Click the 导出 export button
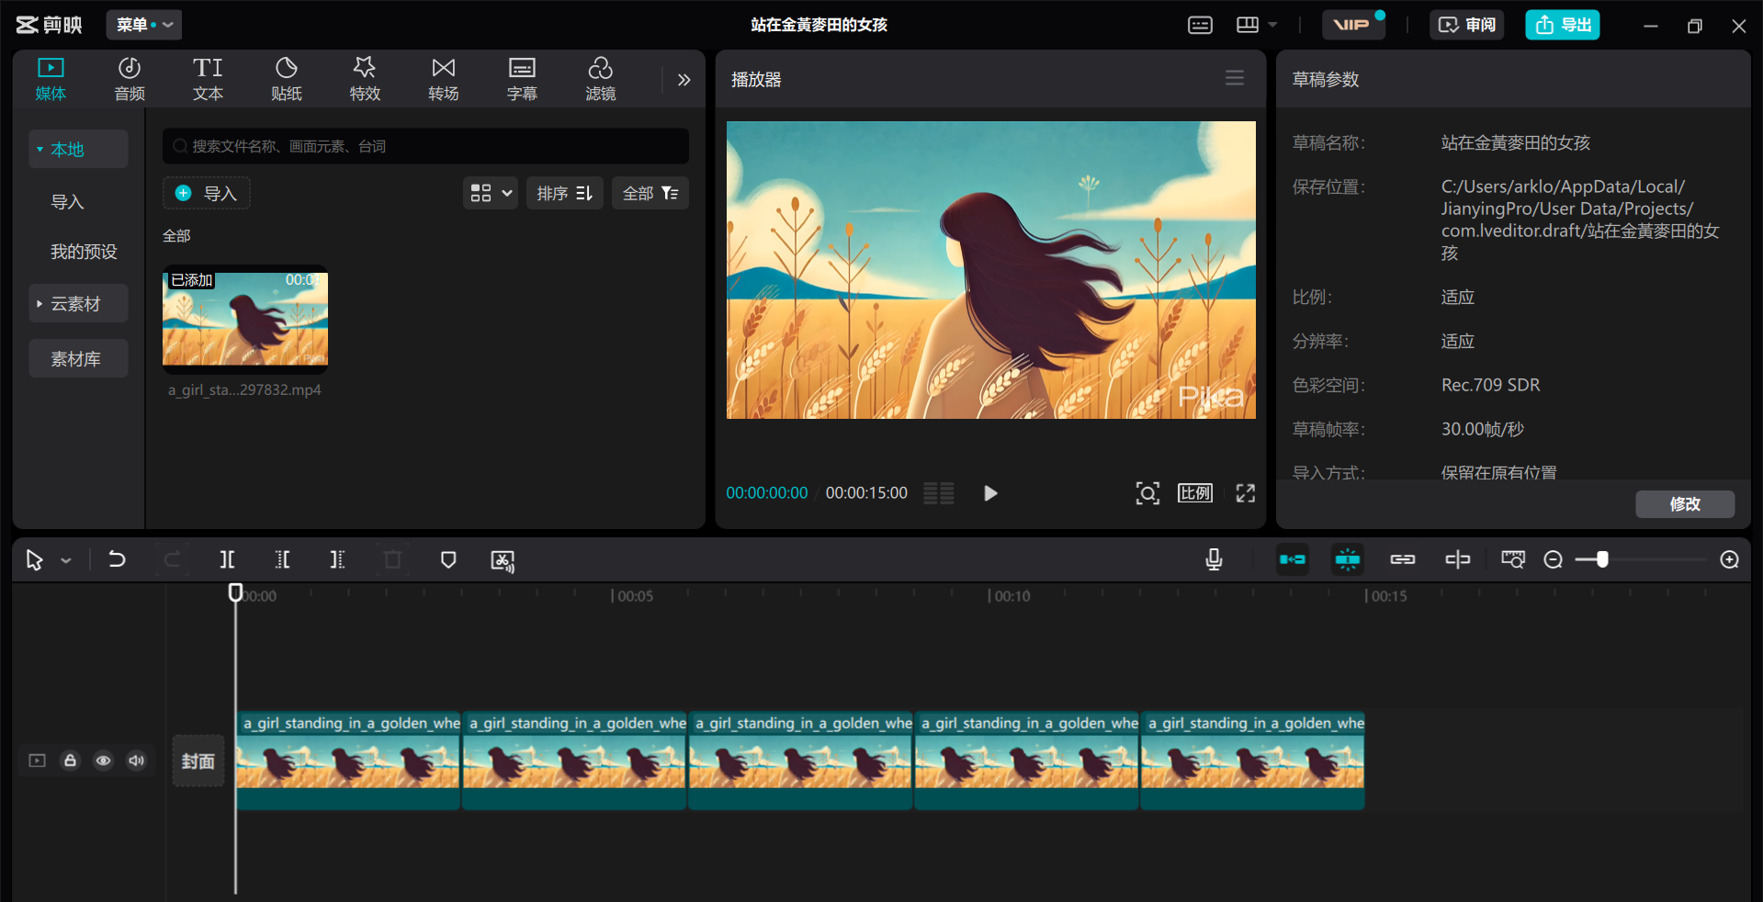Screen dimensions: 1763x902 click(x=1563, y=25)
